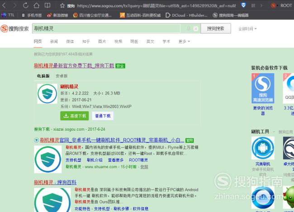
Task: Go to the browser home page icon
Action: (x=36, y=5)
